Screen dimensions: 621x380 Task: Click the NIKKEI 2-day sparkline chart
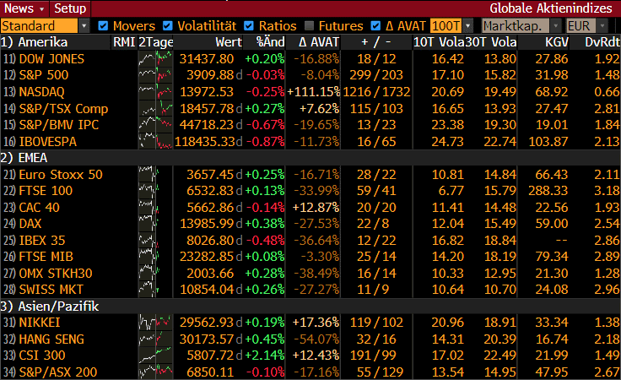click(155, 322)
